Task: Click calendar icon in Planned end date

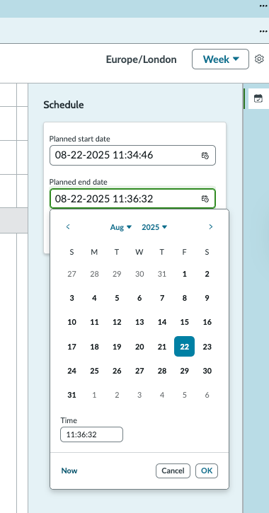Action: point(205,199)
